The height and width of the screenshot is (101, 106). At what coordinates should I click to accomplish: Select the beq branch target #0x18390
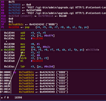tap(37, 38)
